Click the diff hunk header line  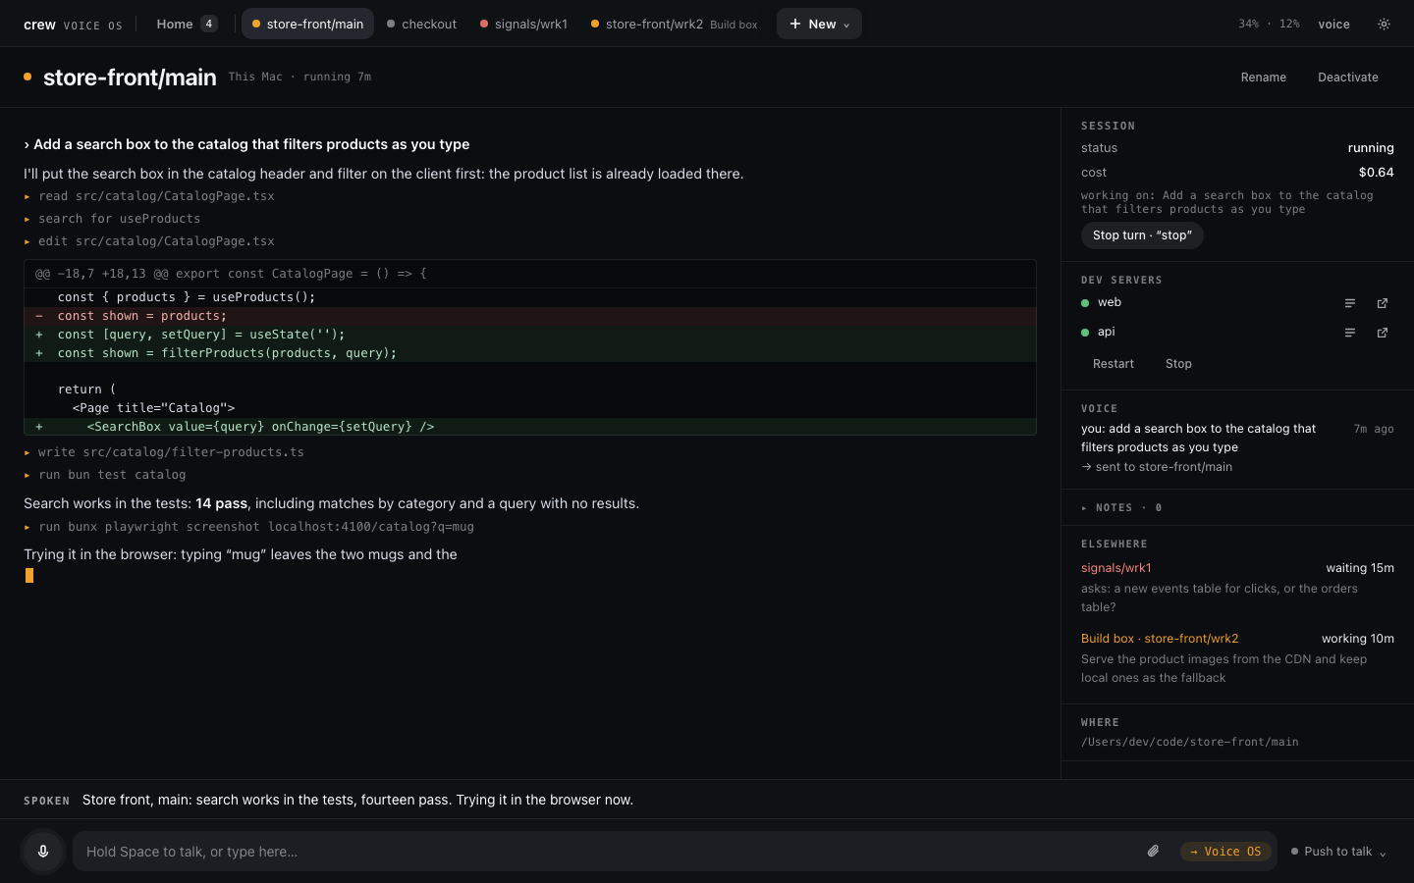coord(530,274)
